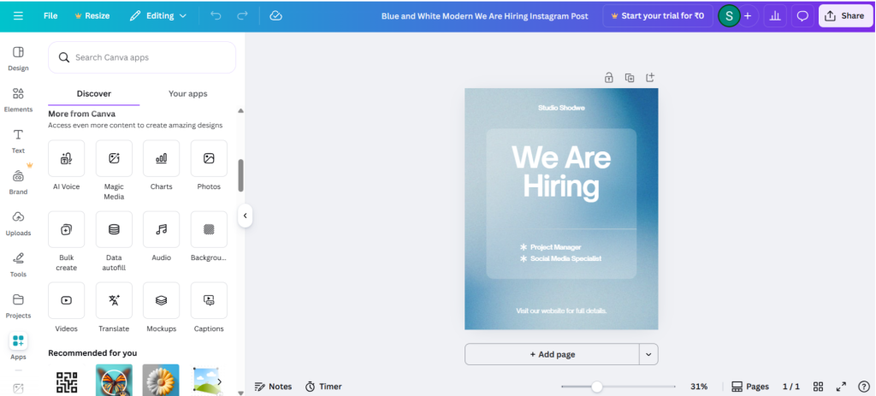The image size is (876, 396).
Task: Expand the Add page options arrow
Action: tap(648, 354)
